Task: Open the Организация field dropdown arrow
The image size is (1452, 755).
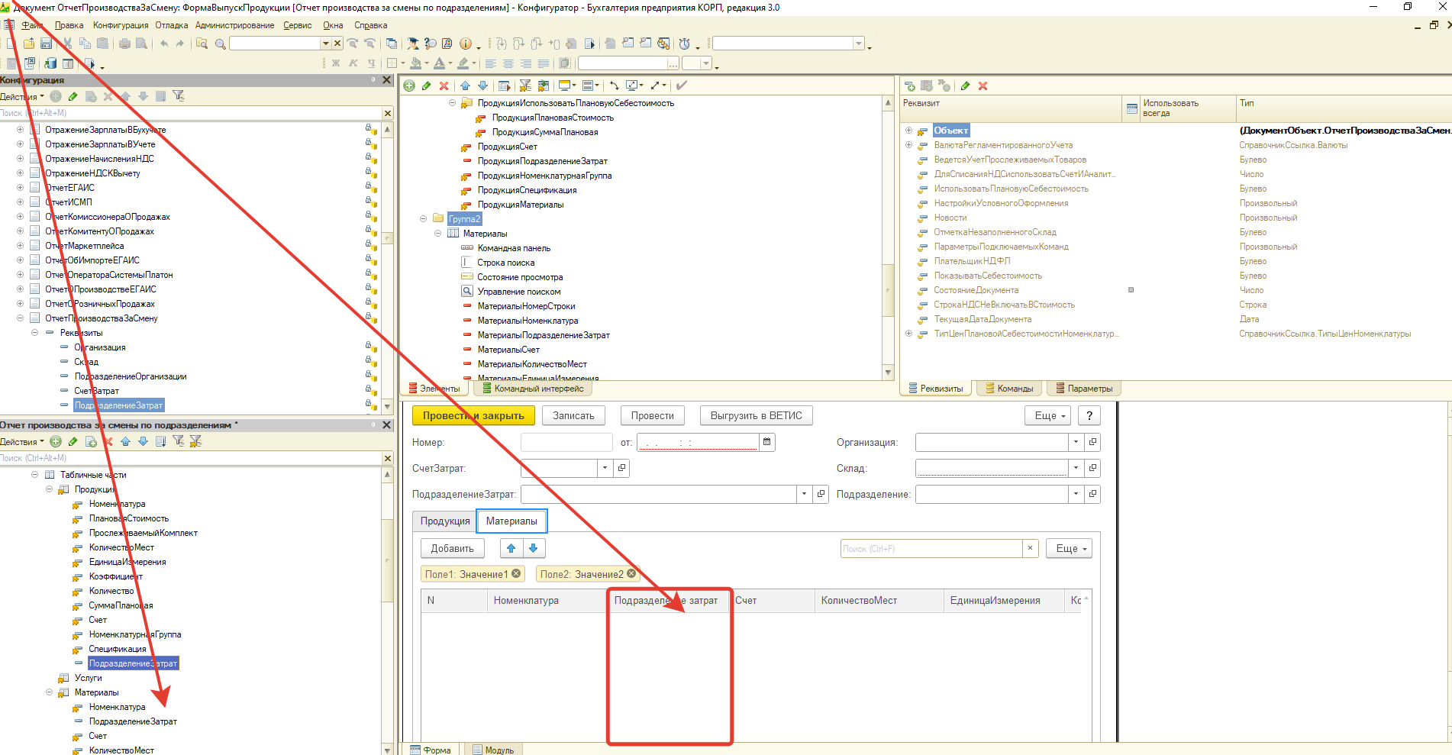Action: (1076, 442)
